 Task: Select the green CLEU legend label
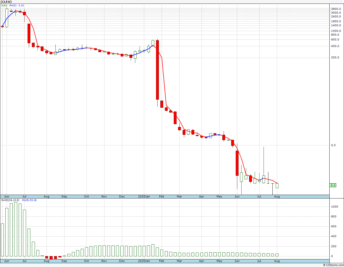point(4,6)
